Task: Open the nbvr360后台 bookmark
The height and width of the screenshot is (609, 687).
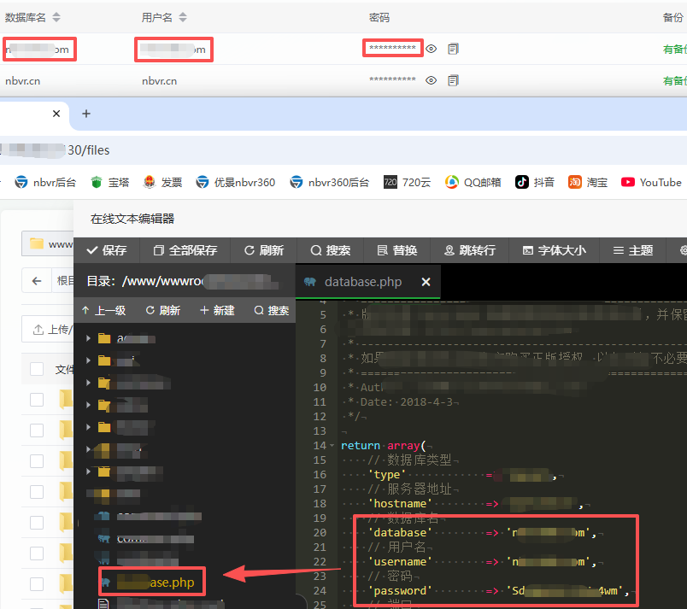Action: pos(330,182)
